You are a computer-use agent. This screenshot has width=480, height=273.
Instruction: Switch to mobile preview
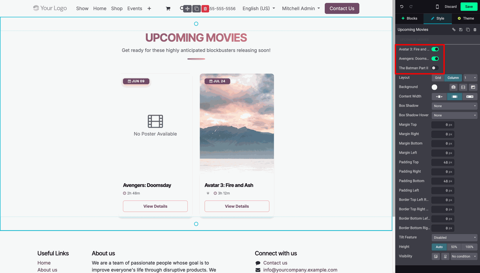pos(437,7)
